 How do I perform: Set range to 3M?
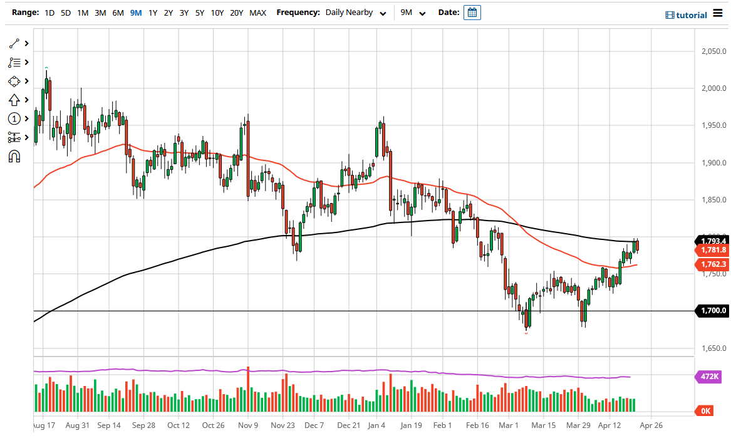100,13
